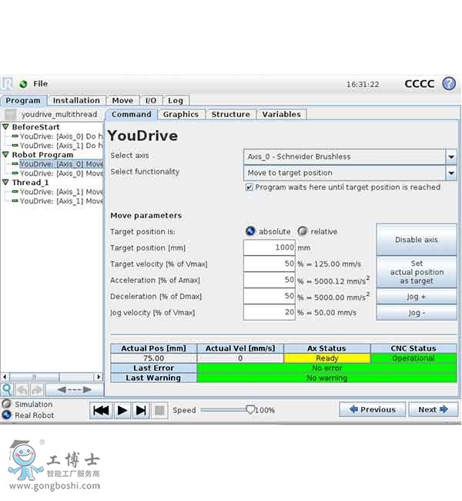
Task: Click the magnifier search icon
Action: click(7, 390)
